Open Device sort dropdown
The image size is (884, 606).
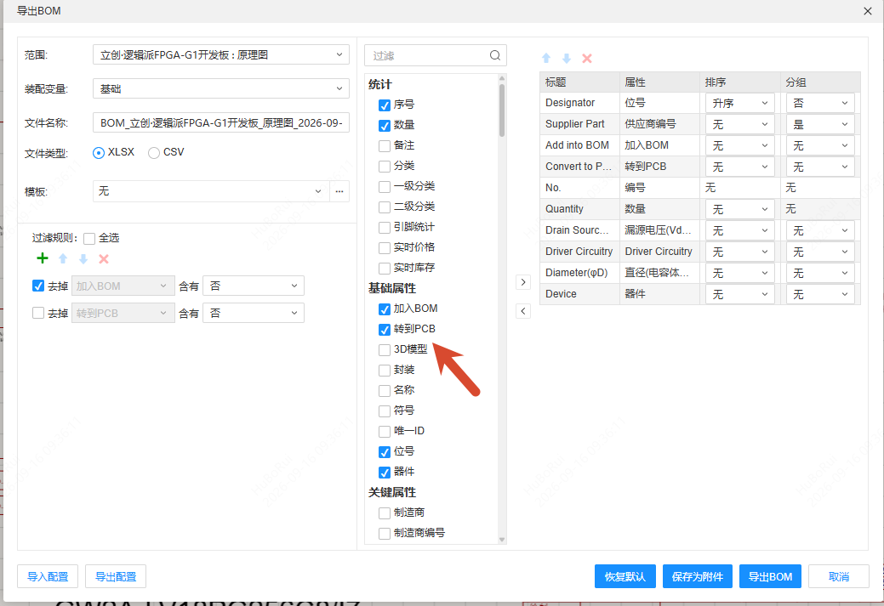[x=739, y=294]
